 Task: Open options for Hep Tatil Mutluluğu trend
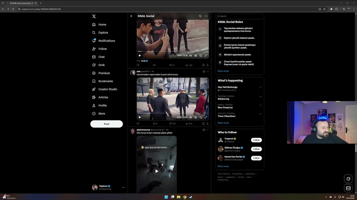260,87
